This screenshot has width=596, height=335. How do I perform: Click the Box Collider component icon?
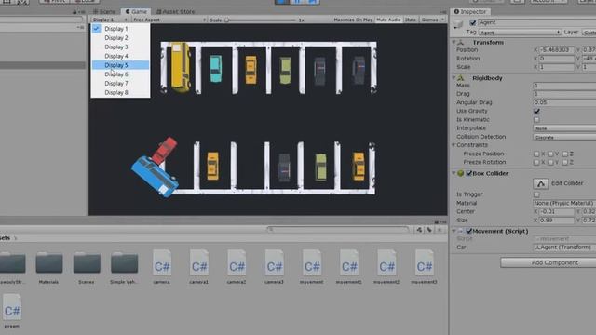[x=461, y=173]
